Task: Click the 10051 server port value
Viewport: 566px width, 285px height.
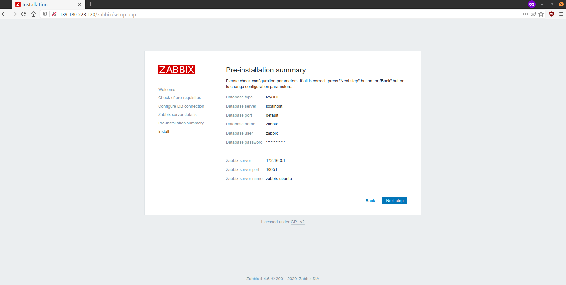Action: (x=271, y=170)
